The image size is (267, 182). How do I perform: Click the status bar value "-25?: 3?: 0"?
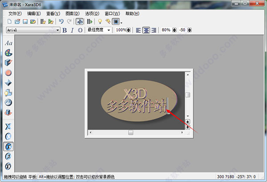pyautogui.click(x=246, y=177)
